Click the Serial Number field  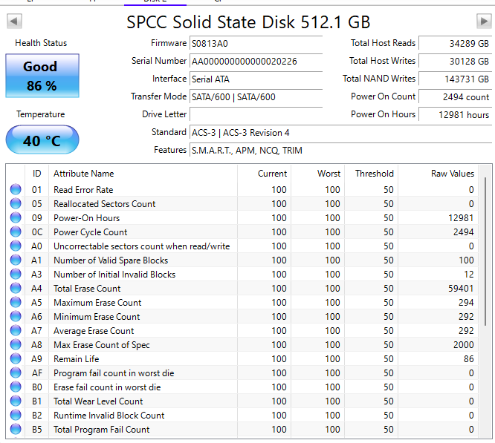256,62
